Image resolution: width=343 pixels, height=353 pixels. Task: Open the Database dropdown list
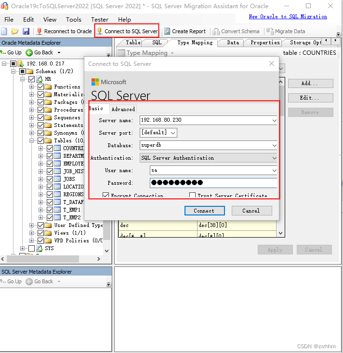point(274,146)
